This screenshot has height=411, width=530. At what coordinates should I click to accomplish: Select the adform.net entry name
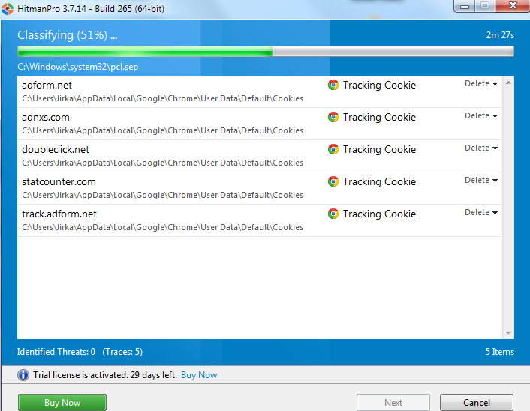(x=47, y=85)
